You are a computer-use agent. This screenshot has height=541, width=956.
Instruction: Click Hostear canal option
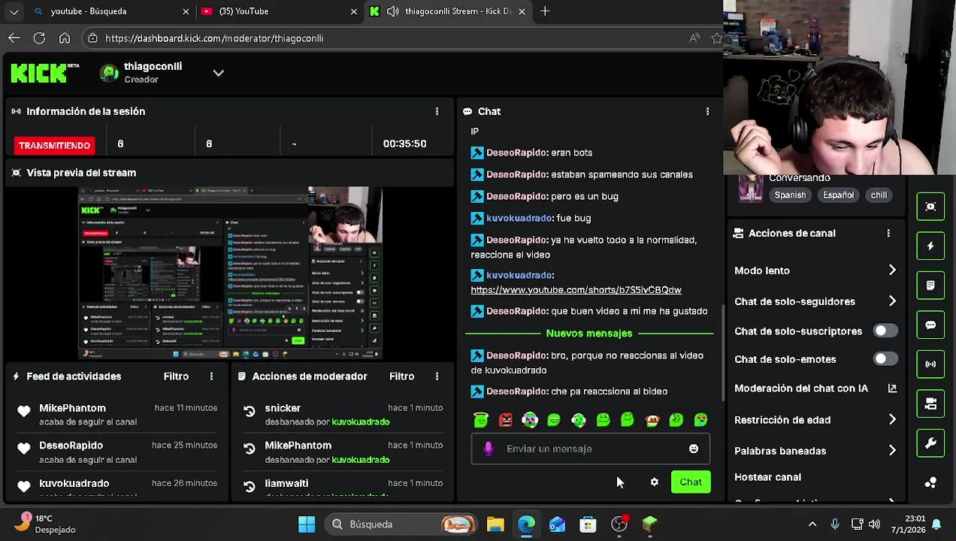(767, 477)
